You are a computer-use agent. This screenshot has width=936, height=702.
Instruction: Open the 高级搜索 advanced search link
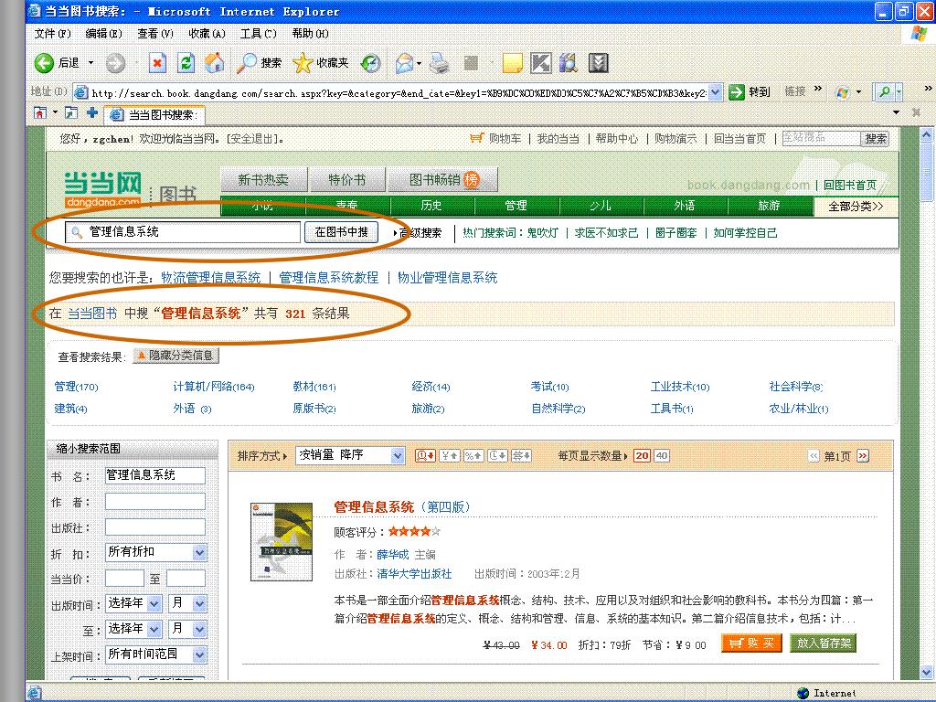tap(420, 233)
